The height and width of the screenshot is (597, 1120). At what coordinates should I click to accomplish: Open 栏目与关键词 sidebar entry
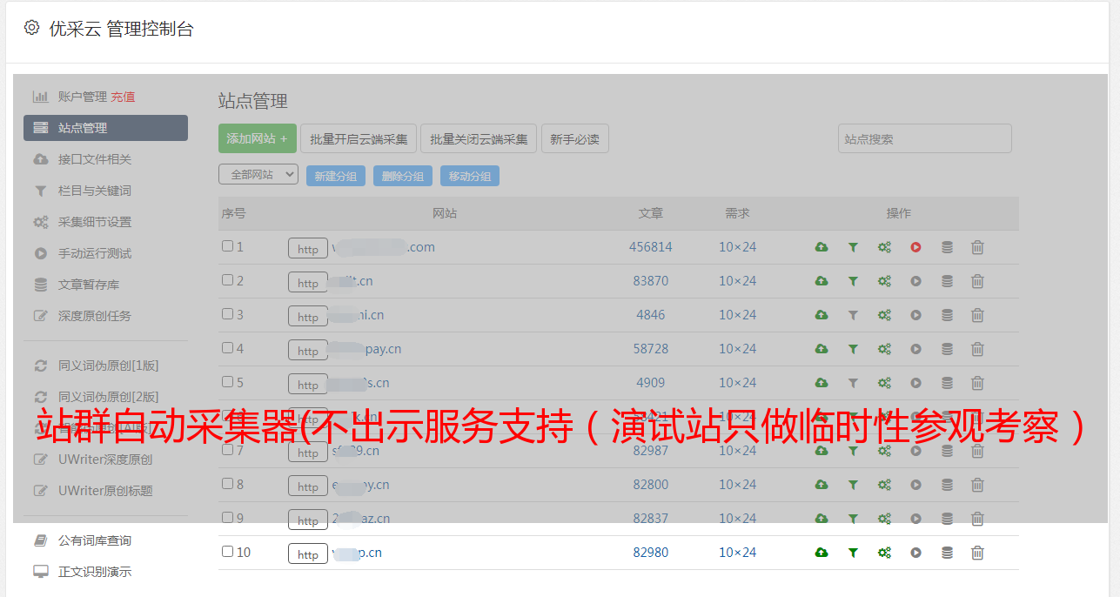(x=95, y=191)
